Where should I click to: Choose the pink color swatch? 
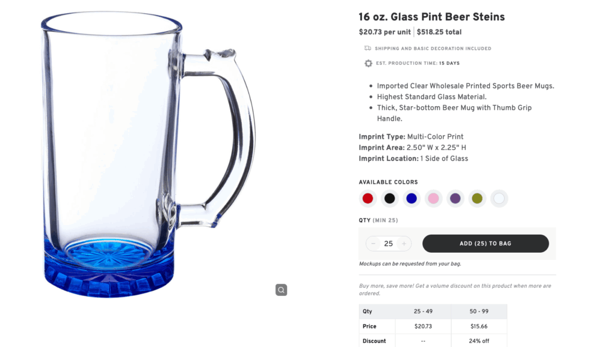point(433,198)
